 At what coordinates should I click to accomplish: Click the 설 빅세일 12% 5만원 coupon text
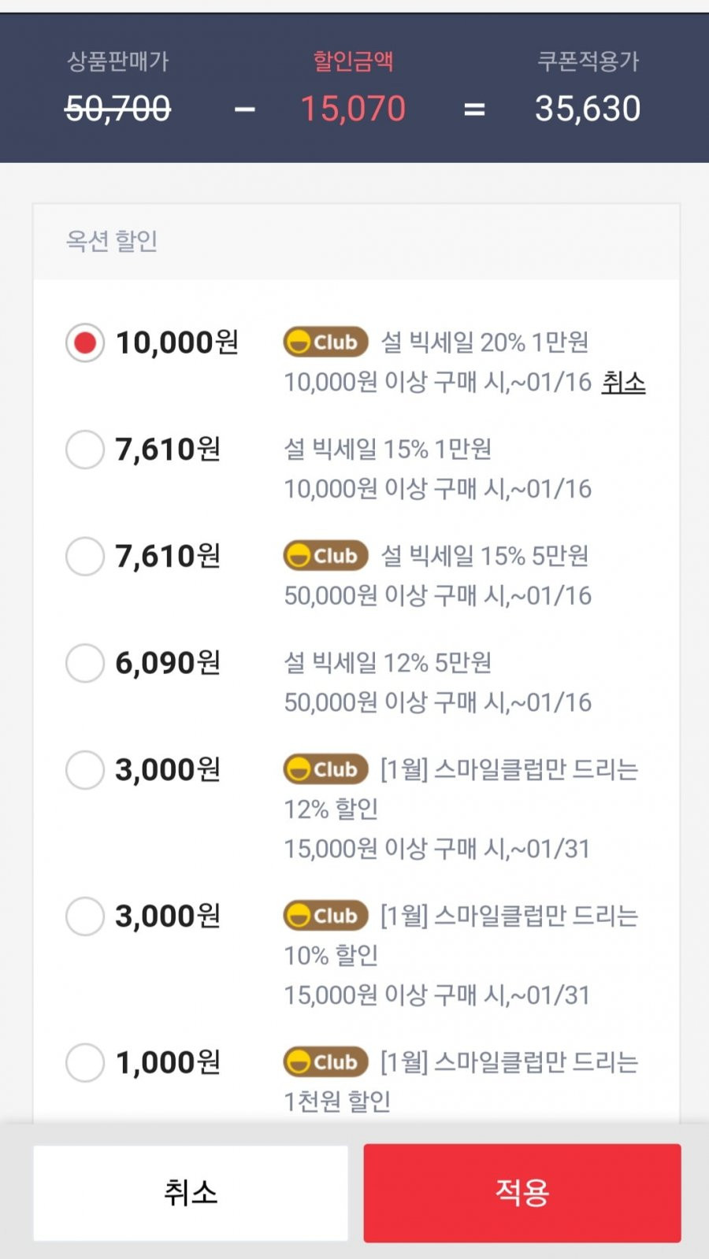pyautogui.click(x=388, y=663)
